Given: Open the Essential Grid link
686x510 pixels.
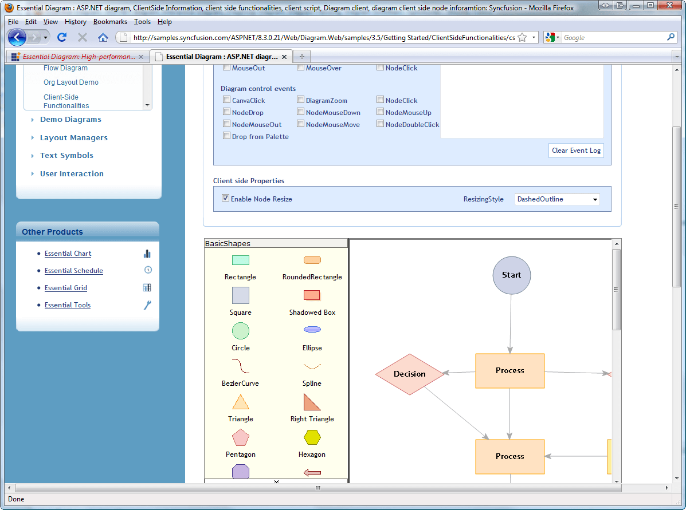Looking at the screenshot, I should pyautogui.click(x=66, y=287).
